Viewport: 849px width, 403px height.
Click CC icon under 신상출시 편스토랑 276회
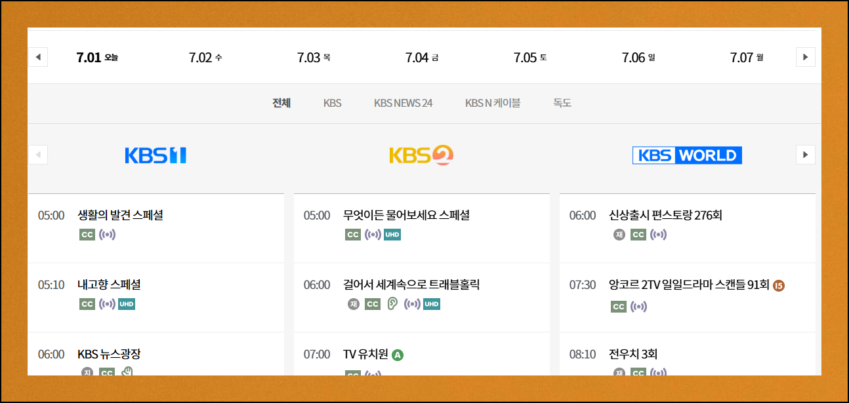tap(638, 235)
